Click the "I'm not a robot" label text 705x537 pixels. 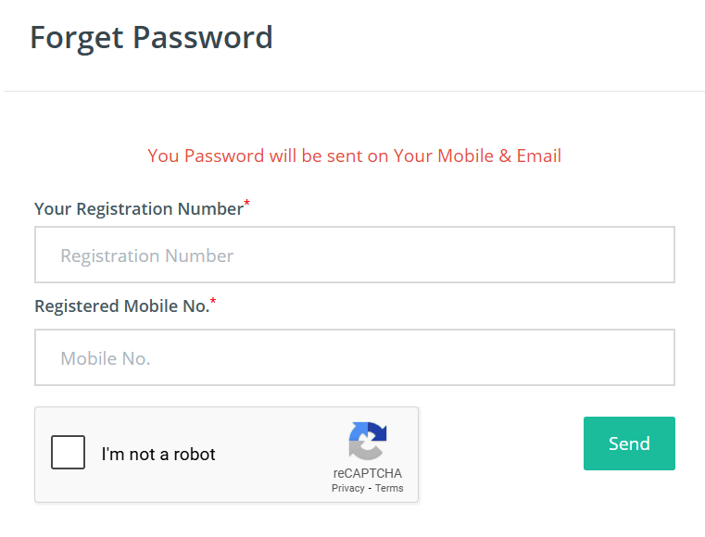pyautogui.click(x=158, y=455)
